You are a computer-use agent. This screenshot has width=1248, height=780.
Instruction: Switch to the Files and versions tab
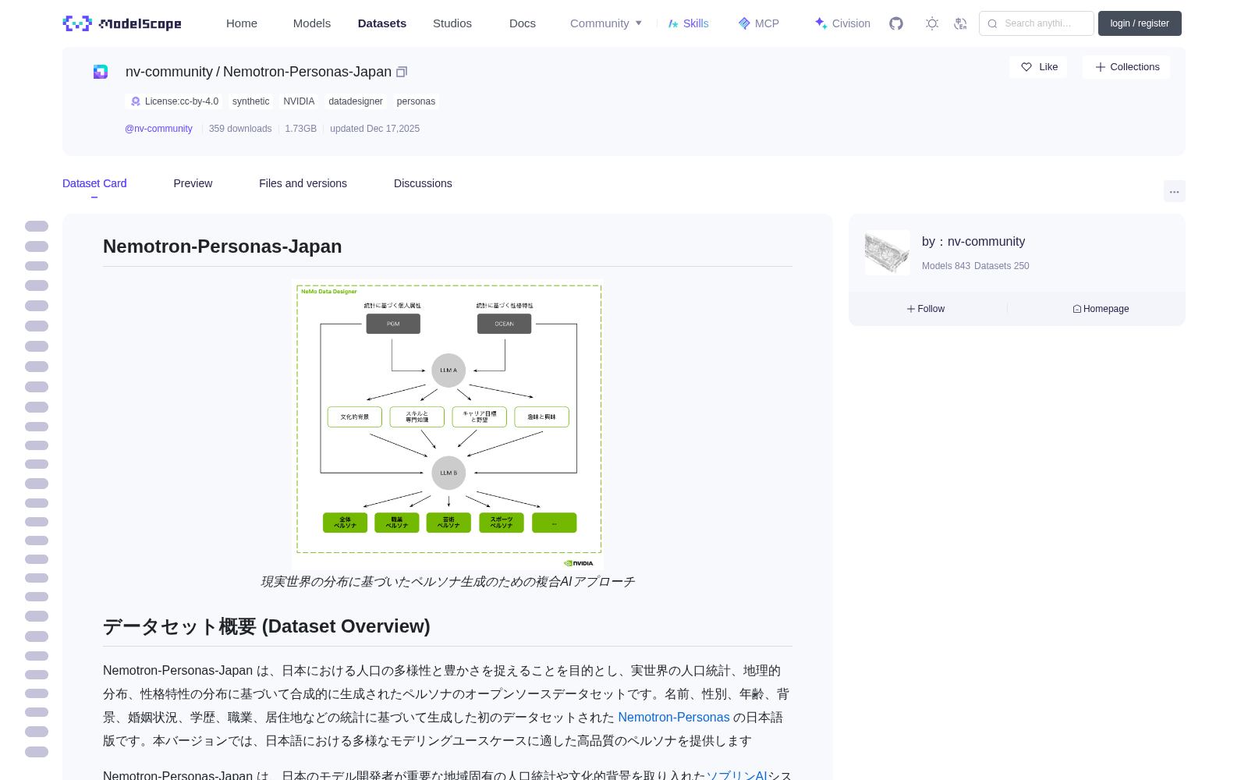point(303,183)
